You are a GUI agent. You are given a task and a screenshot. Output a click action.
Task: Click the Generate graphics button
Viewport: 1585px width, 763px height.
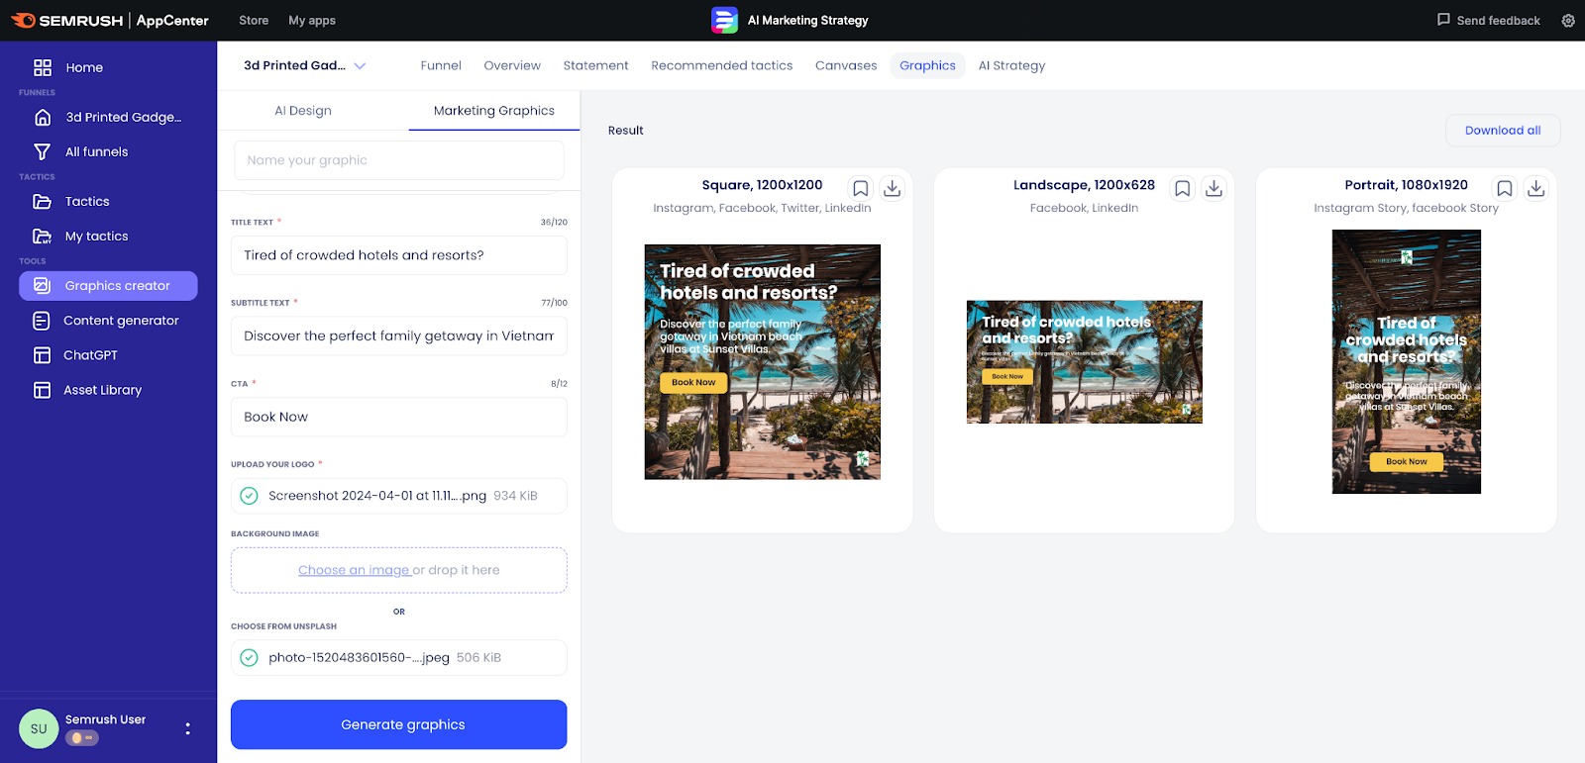(x=399, y=724)
